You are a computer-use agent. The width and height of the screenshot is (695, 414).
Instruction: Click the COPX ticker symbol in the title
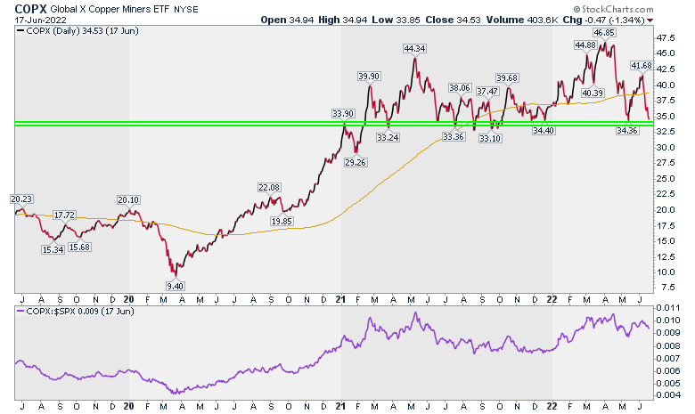pos(31,8)
